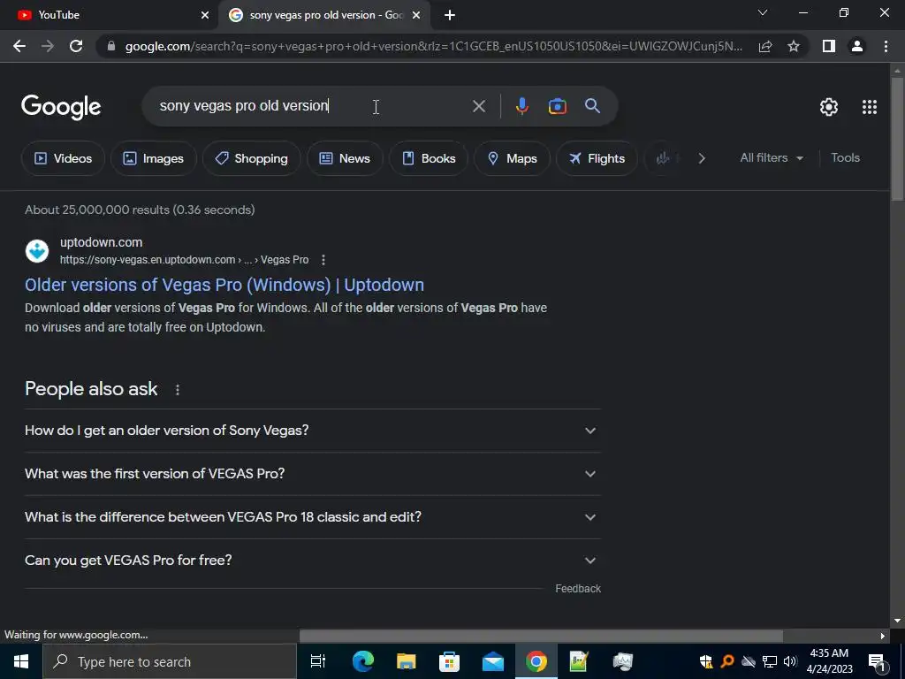Open the All filters dropdown
905x679 pixels.
click(x=772, y=157)
